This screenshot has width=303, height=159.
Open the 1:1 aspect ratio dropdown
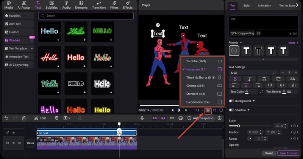tap(199, 110)
